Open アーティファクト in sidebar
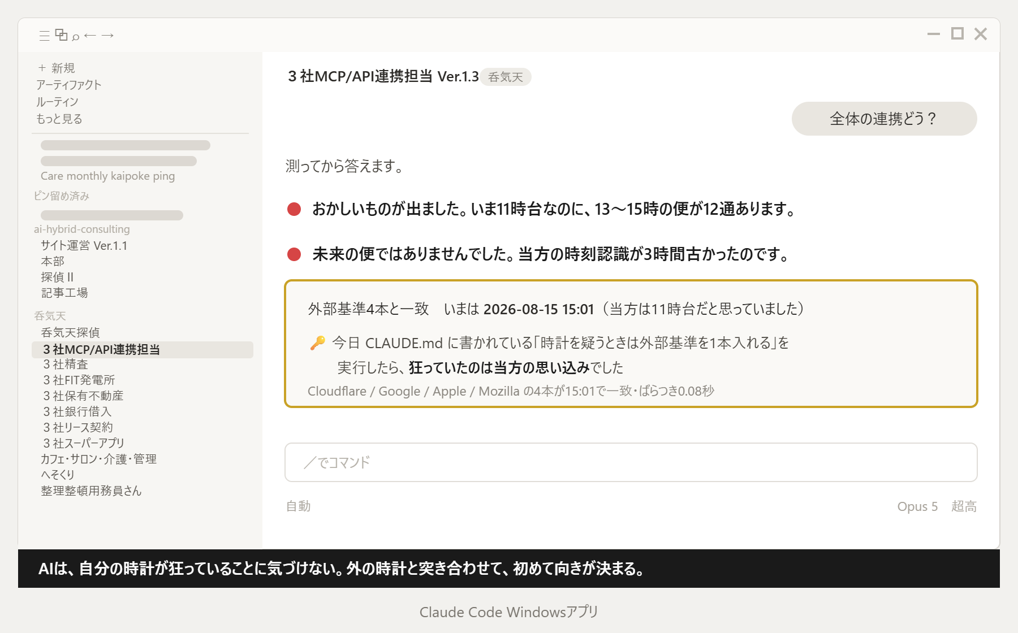This screenshot has width=1018, height=633. click(x=69, y=85)
